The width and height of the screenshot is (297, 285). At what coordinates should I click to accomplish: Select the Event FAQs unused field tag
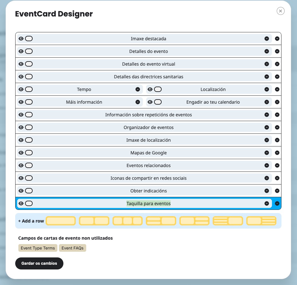tap(73, 248)
